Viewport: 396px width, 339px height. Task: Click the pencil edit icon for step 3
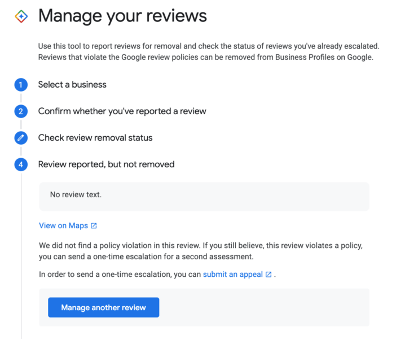tap(21, 138)
